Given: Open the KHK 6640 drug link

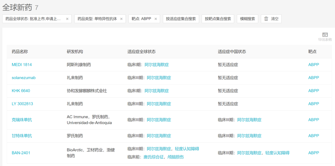Looking at the screenshot, I should 21,91.
